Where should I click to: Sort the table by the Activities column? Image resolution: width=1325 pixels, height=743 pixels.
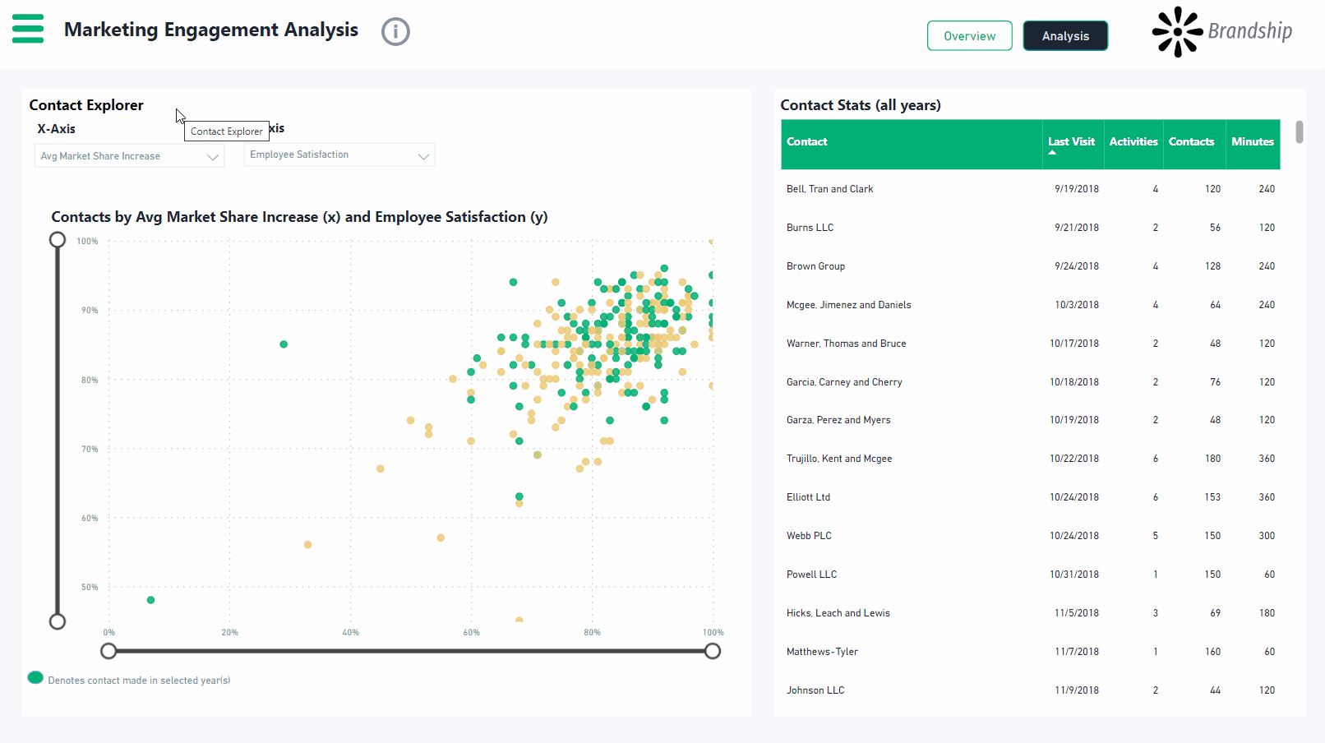point(1133,141)
